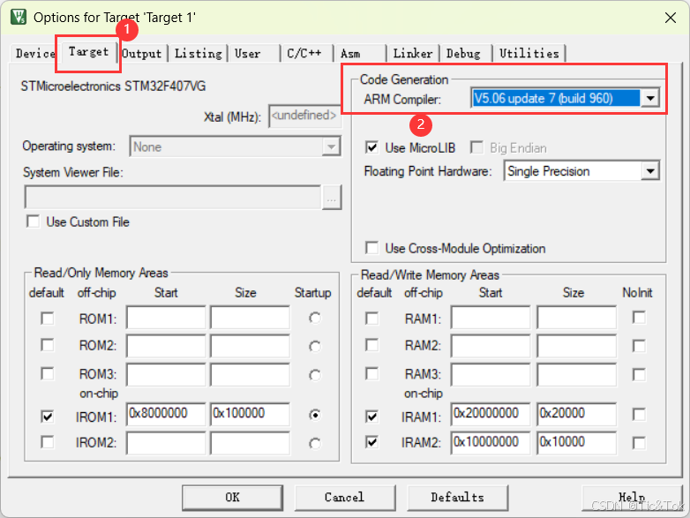Check the ROM2 default checkbox
This screenshot has width=690, height=518.
pos(47,345)
